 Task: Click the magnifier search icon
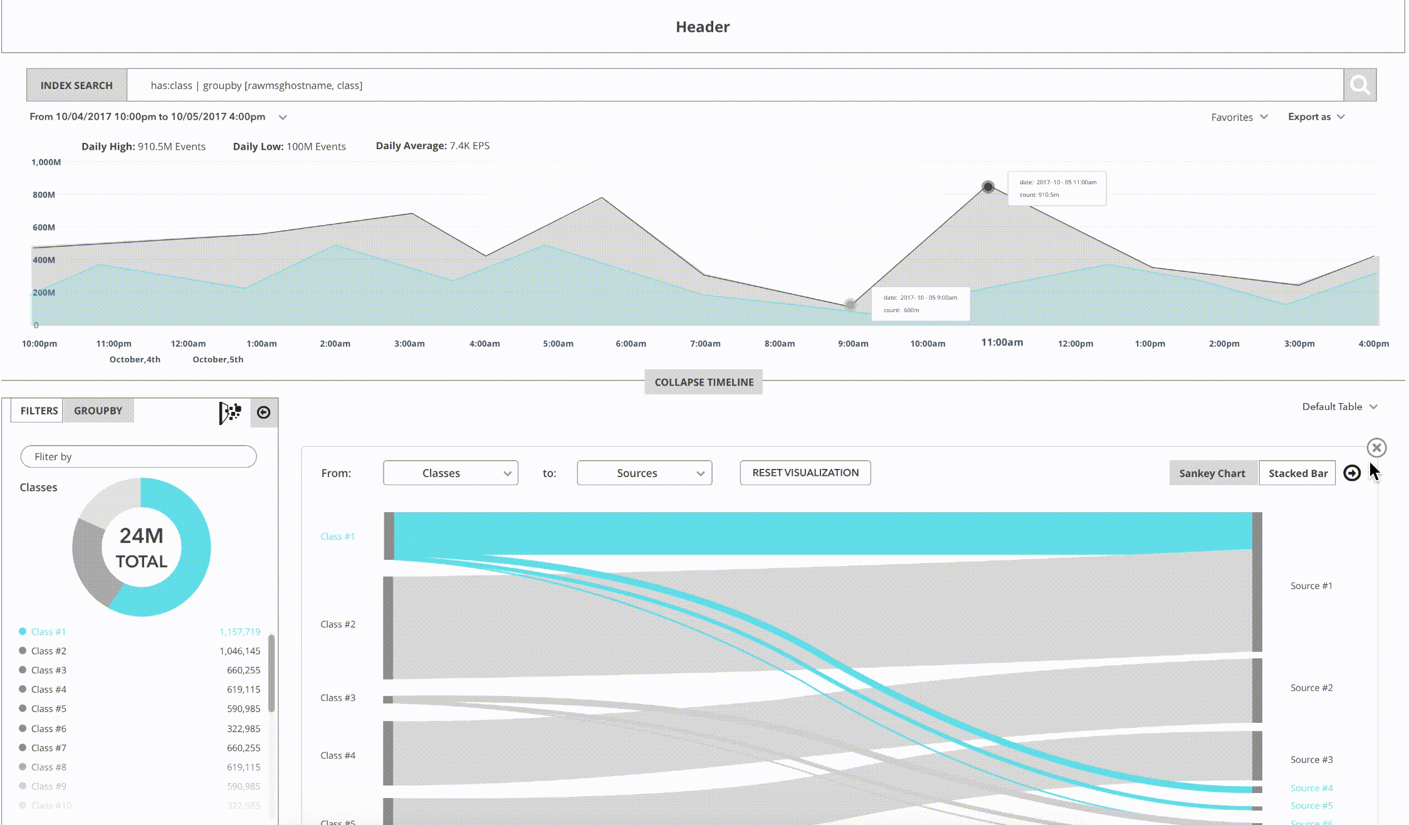1359,85
